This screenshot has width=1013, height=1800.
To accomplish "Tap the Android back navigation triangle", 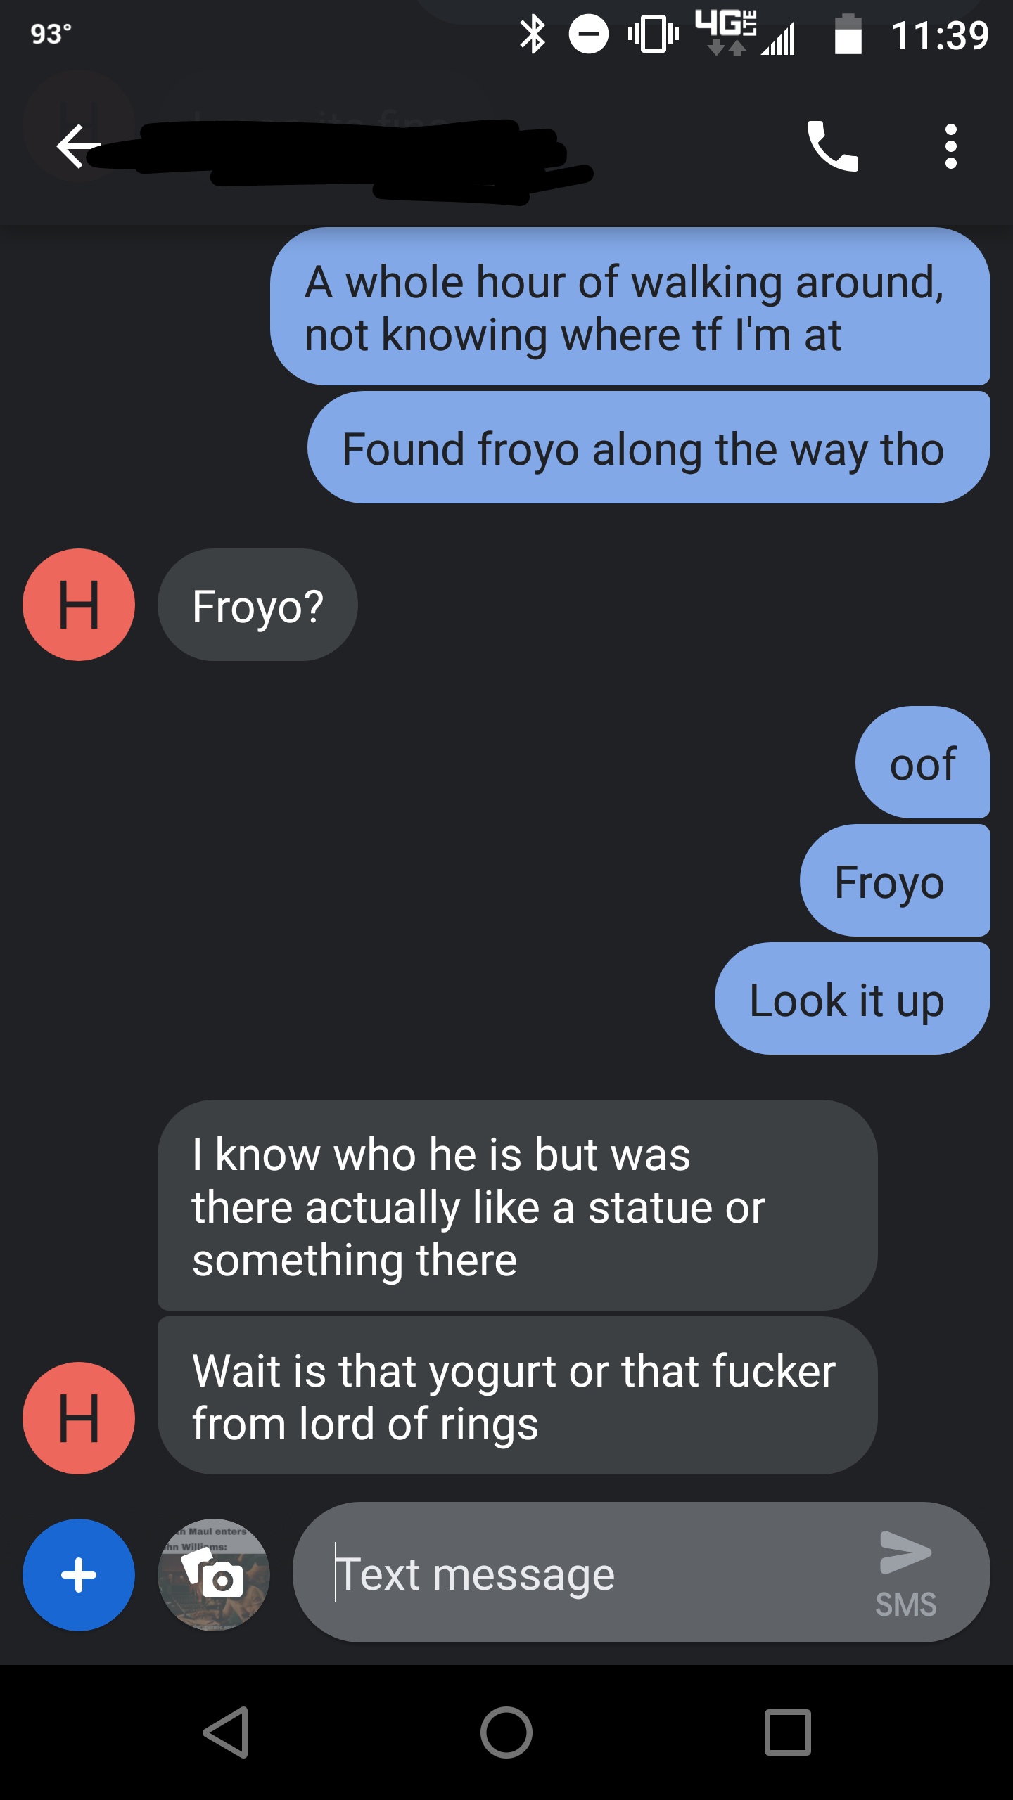I will click(x=227, y=1732).
